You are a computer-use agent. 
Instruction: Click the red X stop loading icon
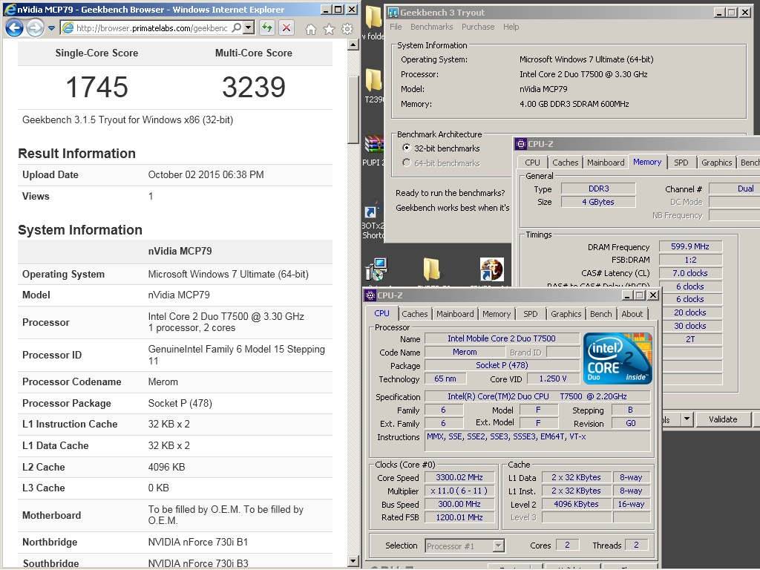[286, 27]
